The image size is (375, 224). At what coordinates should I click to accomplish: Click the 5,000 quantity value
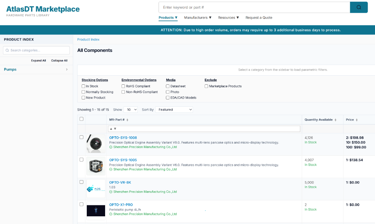click(309, 182)
